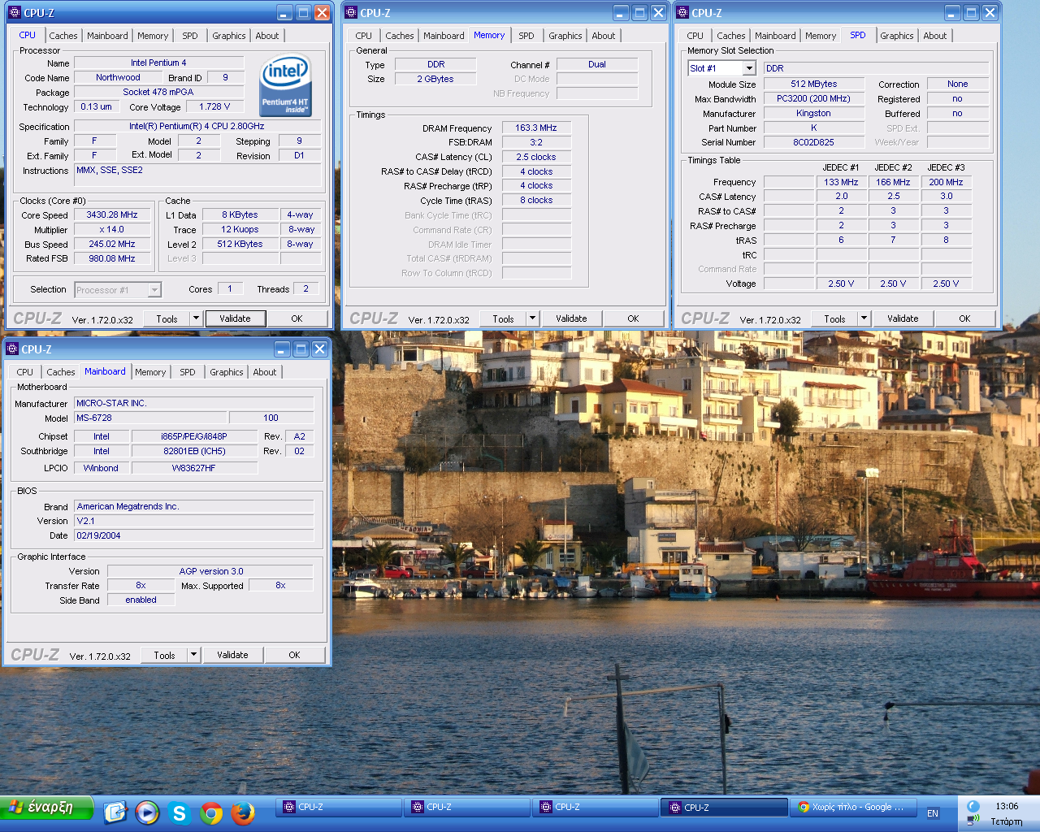Open the media player quick launch icon
Image resolution: width=1040 pixels, height=832 pixels.
(147, 812)
